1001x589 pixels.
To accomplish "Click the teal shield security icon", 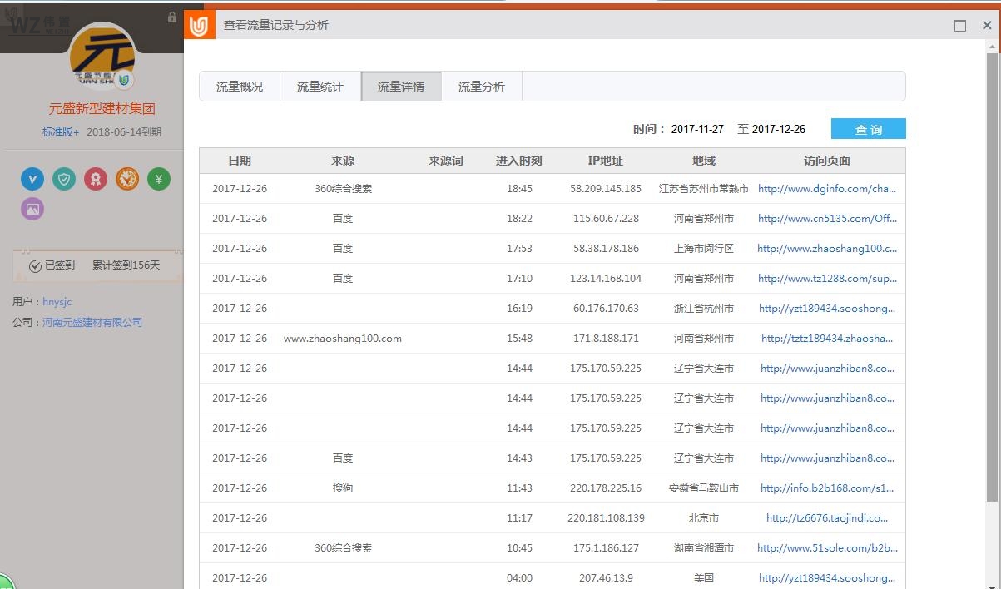I will tap(64, 179).
